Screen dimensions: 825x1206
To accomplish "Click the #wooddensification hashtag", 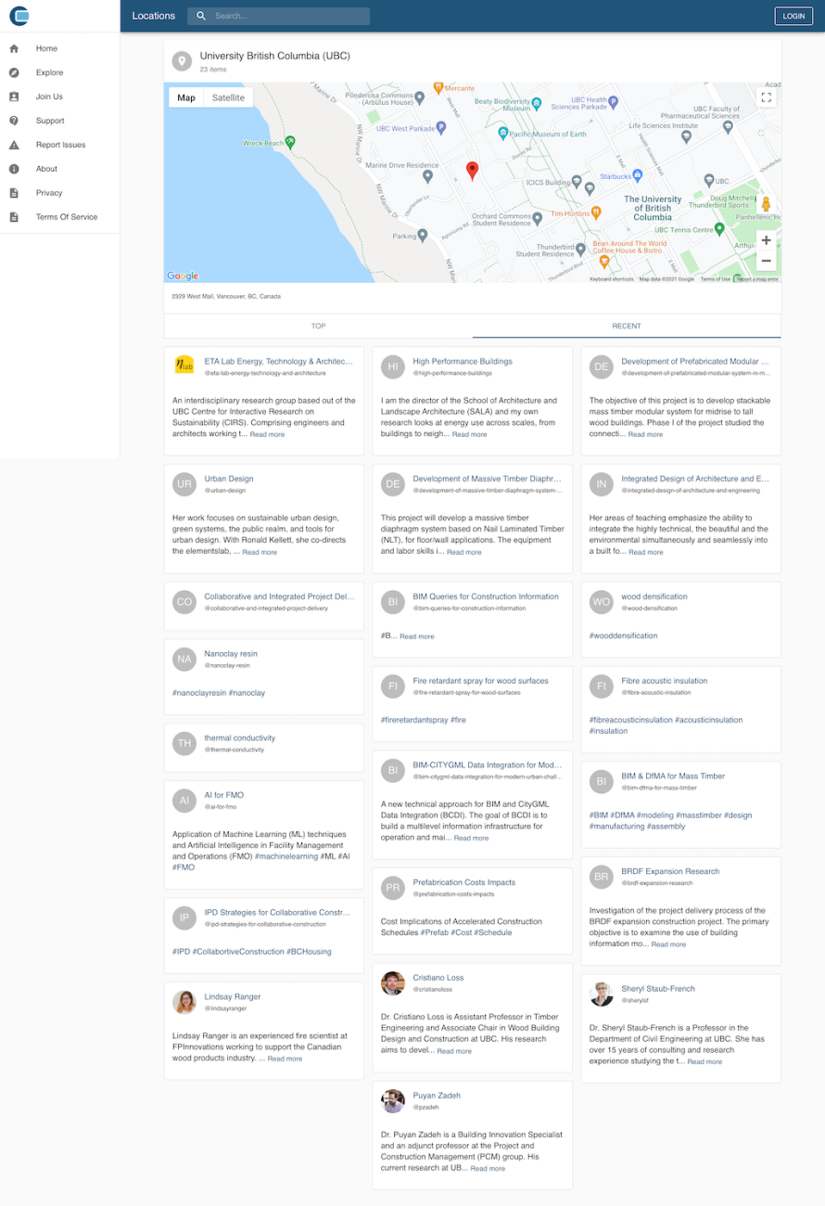I will pyautogui.click(x=624, y=635).
